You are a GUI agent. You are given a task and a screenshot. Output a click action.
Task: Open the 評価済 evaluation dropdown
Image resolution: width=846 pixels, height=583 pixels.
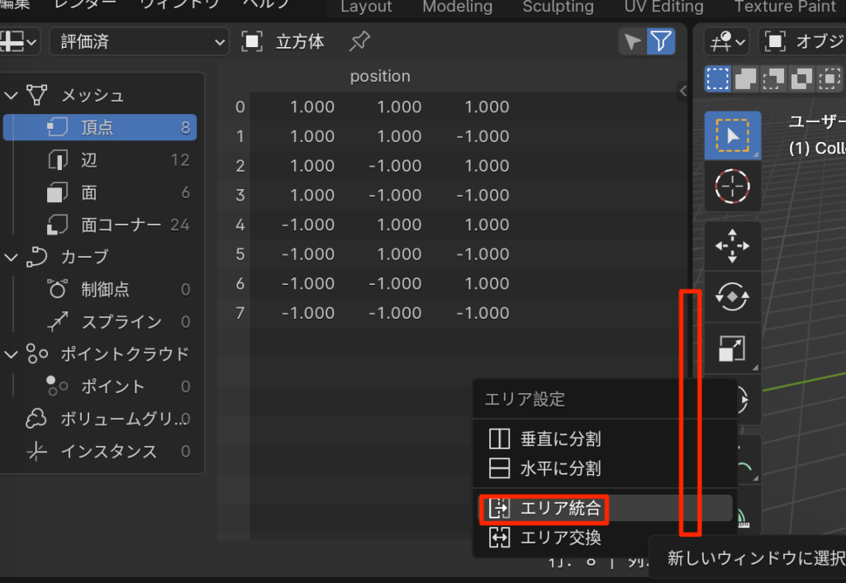tap(139, 42)
